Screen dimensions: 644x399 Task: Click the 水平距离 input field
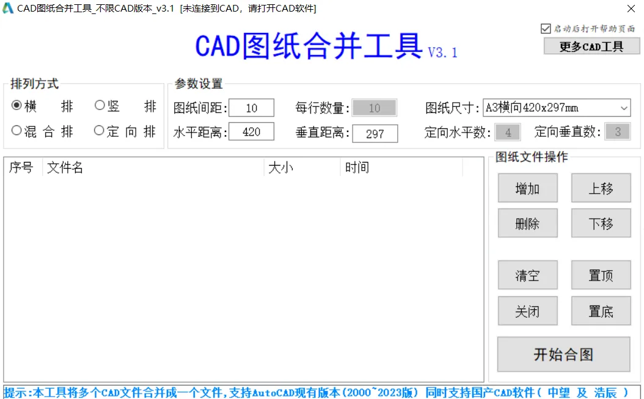tap(251, 131)
